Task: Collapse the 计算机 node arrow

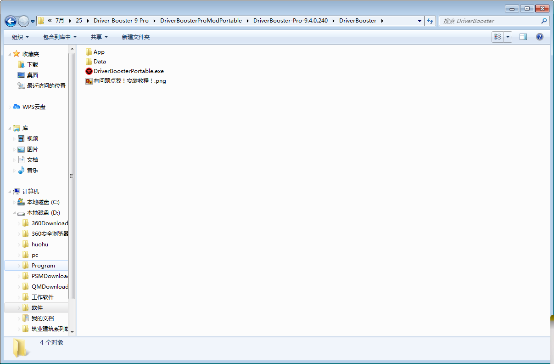Action: [x=10, y=192]
